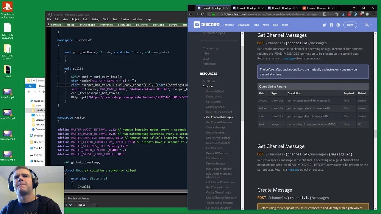
Task: Open the Facebook icon in Discord header
Action: click(331, 25)
